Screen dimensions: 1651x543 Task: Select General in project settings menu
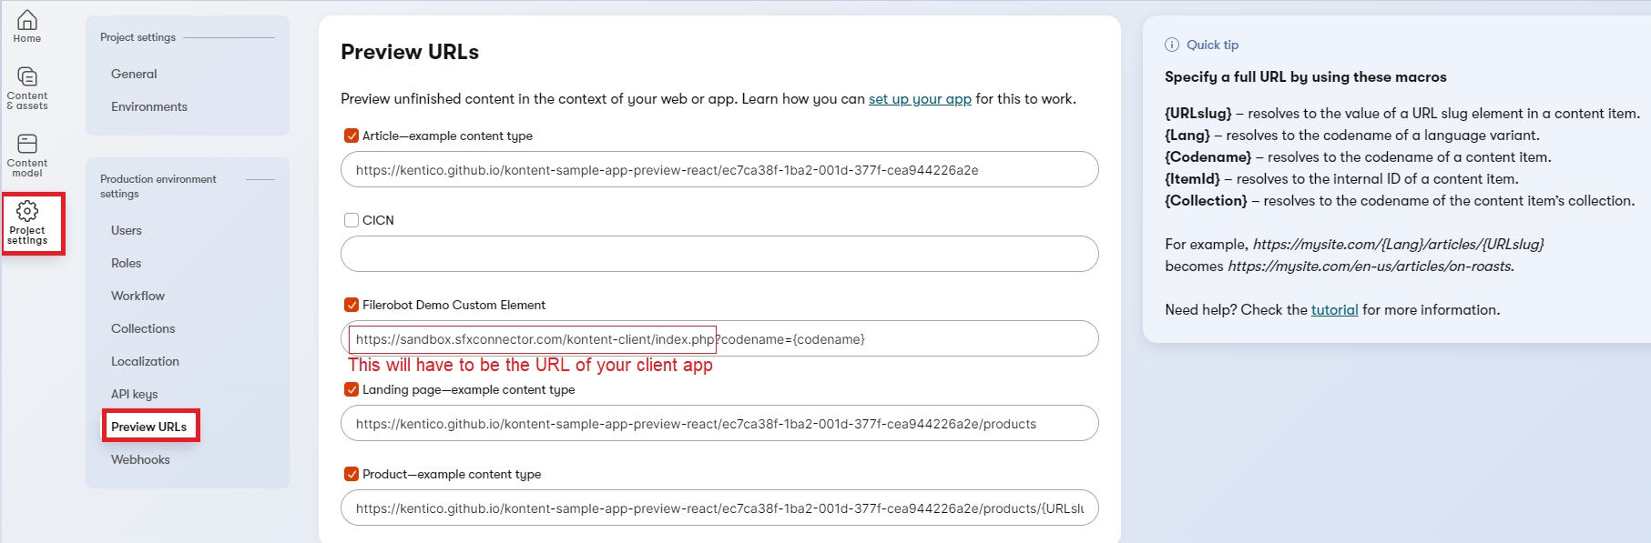point(134,74)
